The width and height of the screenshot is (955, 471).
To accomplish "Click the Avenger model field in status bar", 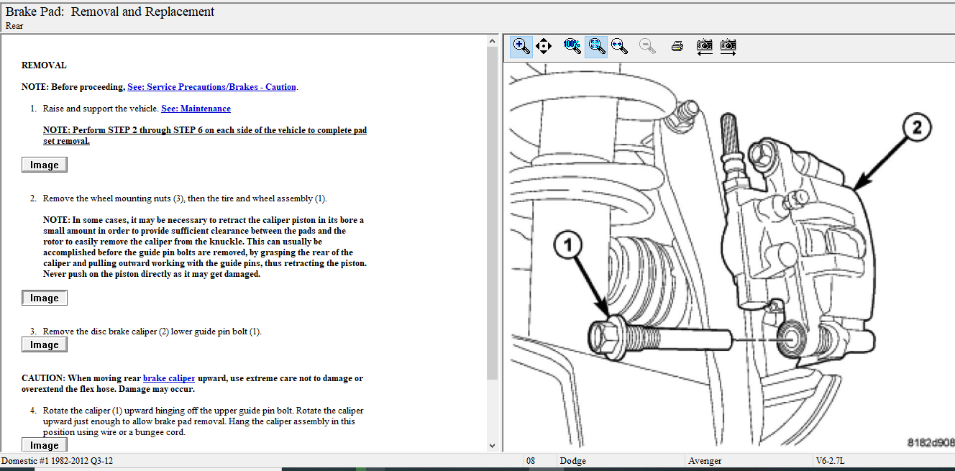I will 748,461.
